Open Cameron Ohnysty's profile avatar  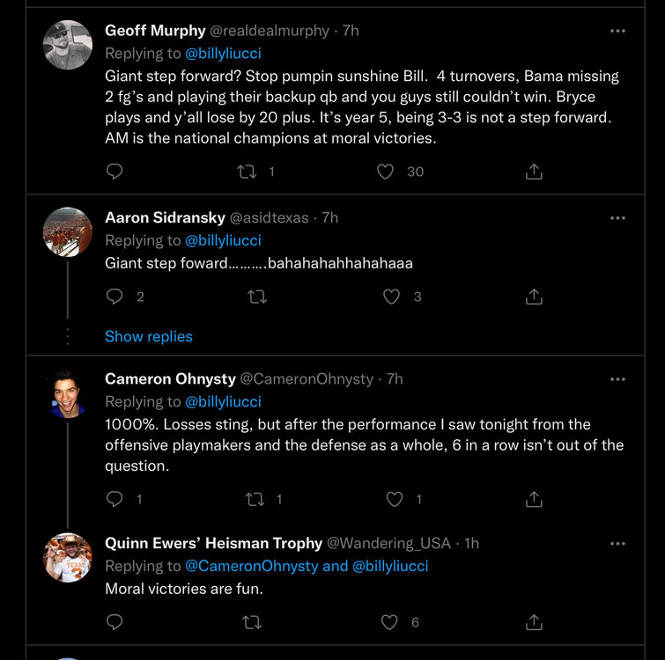click(x=68, y=392)
